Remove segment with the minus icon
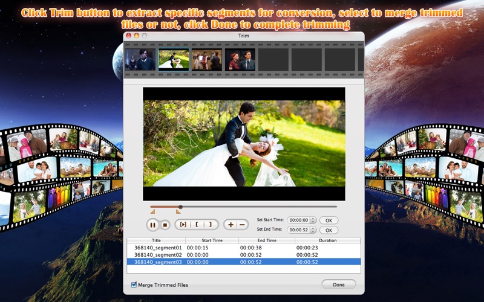 click(243, 225)
